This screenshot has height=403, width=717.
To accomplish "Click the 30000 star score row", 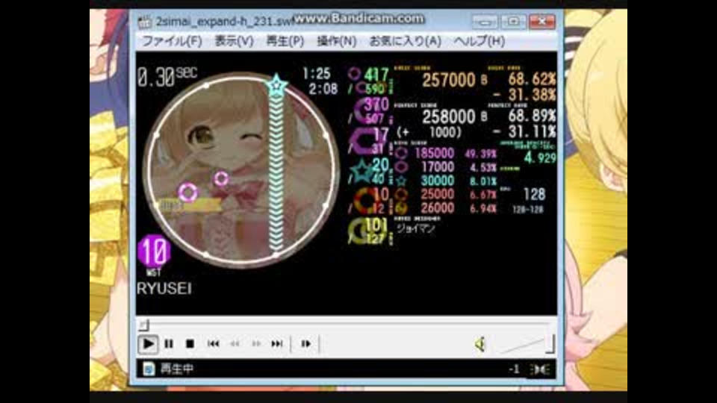I will point(445,181).
